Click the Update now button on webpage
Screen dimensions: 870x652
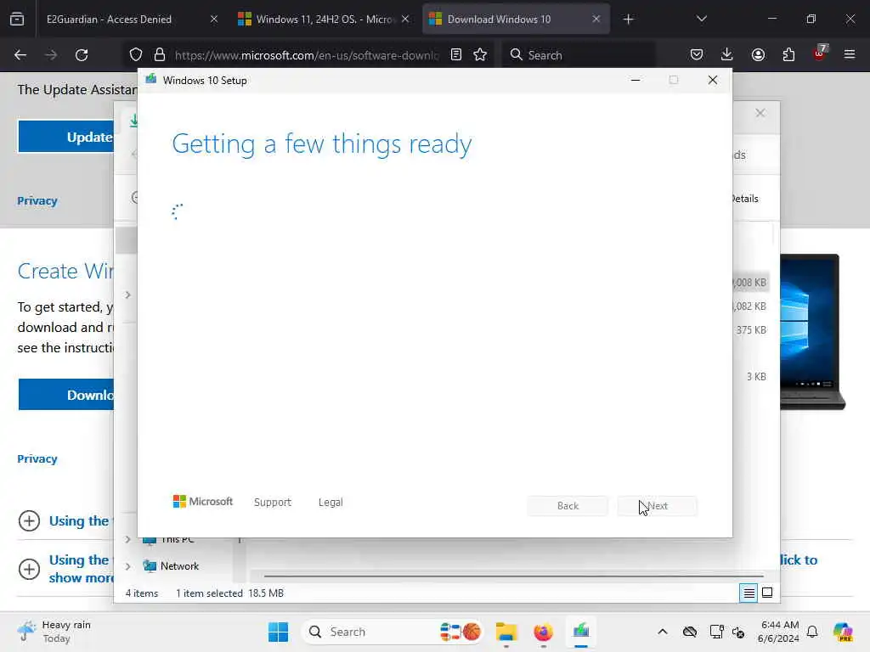point(66,137)
